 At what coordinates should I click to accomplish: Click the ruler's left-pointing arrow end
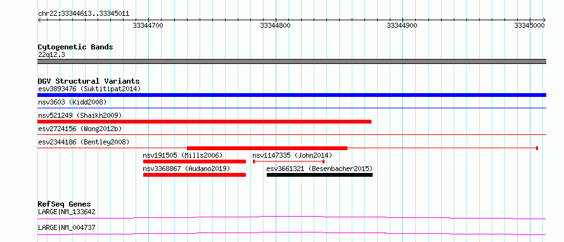(x=39, y=20)
